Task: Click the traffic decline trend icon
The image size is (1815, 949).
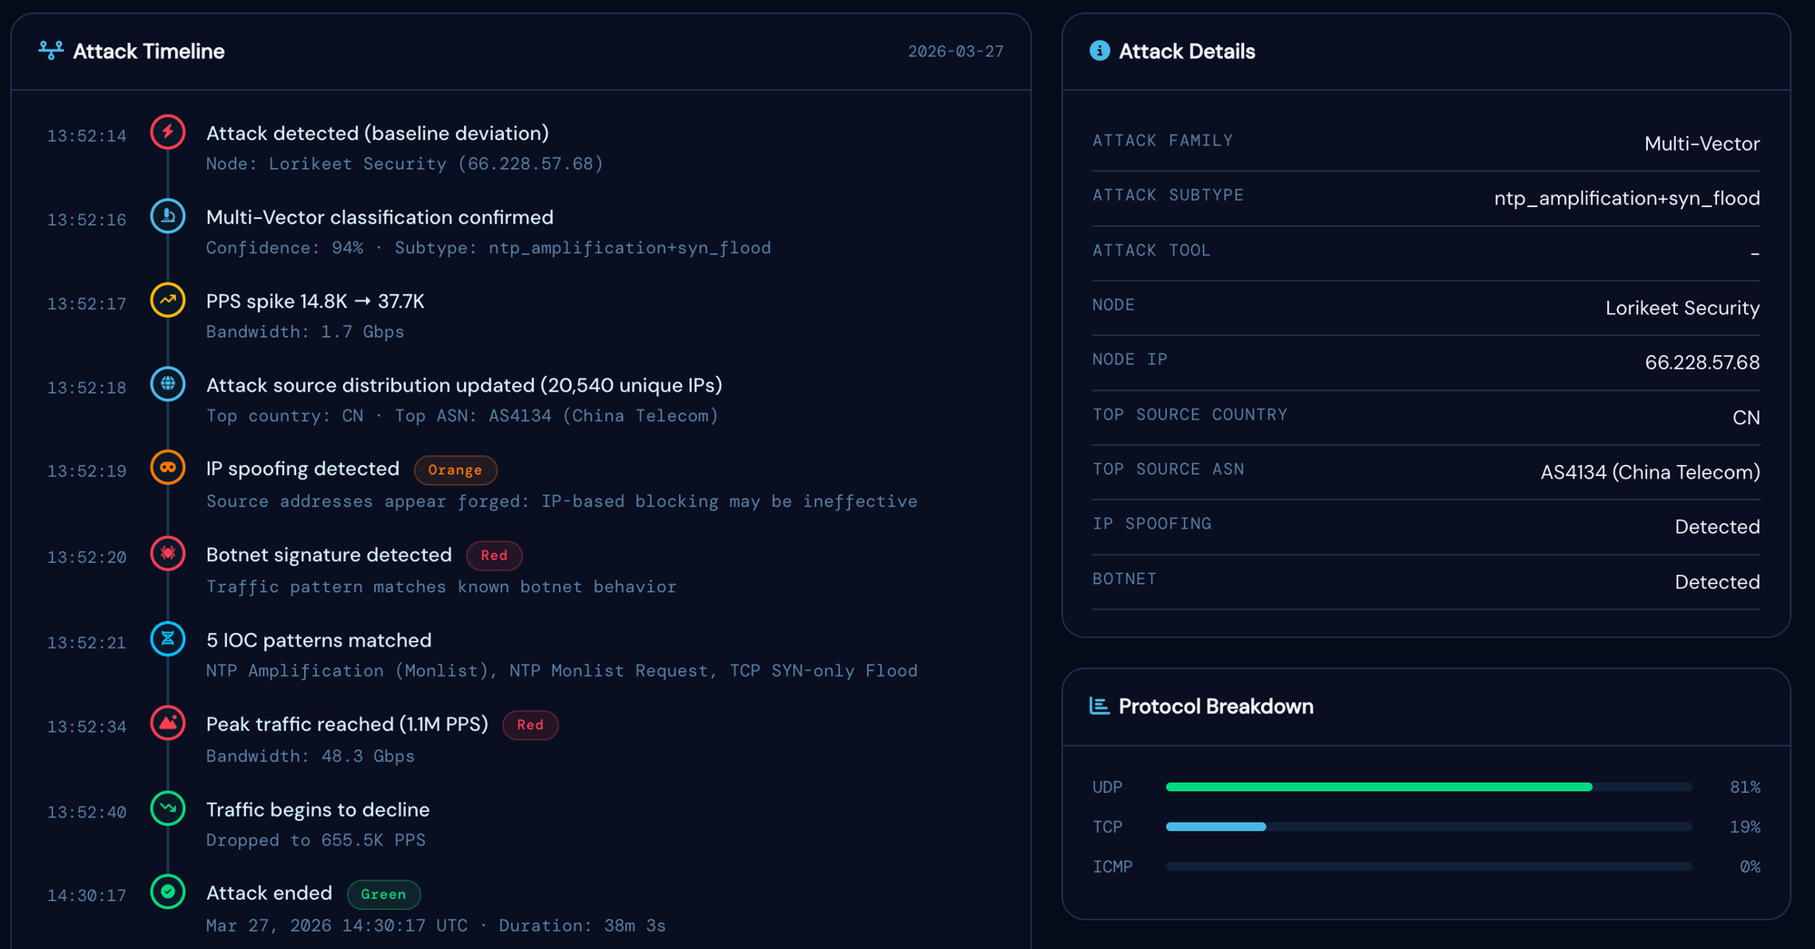Action: [x=168, y=808]
